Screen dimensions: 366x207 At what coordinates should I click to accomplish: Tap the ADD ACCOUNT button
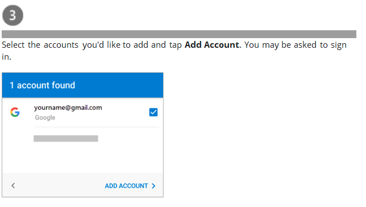tap(130, 186)
